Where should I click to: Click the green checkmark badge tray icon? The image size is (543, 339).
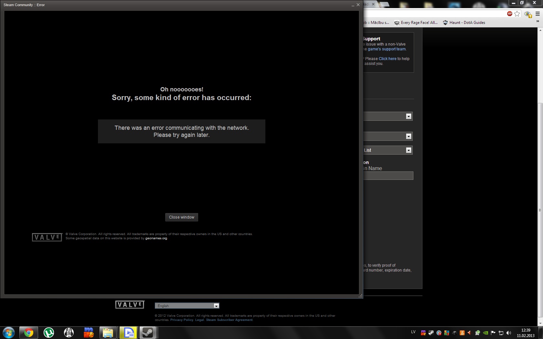tap(477, 333)
